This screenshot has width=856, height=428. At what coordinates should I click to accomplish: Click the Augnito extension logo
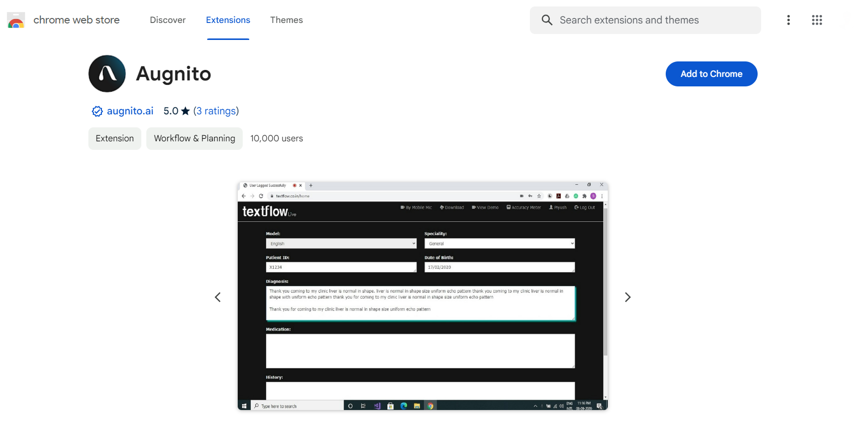click(x=107, y=73)
